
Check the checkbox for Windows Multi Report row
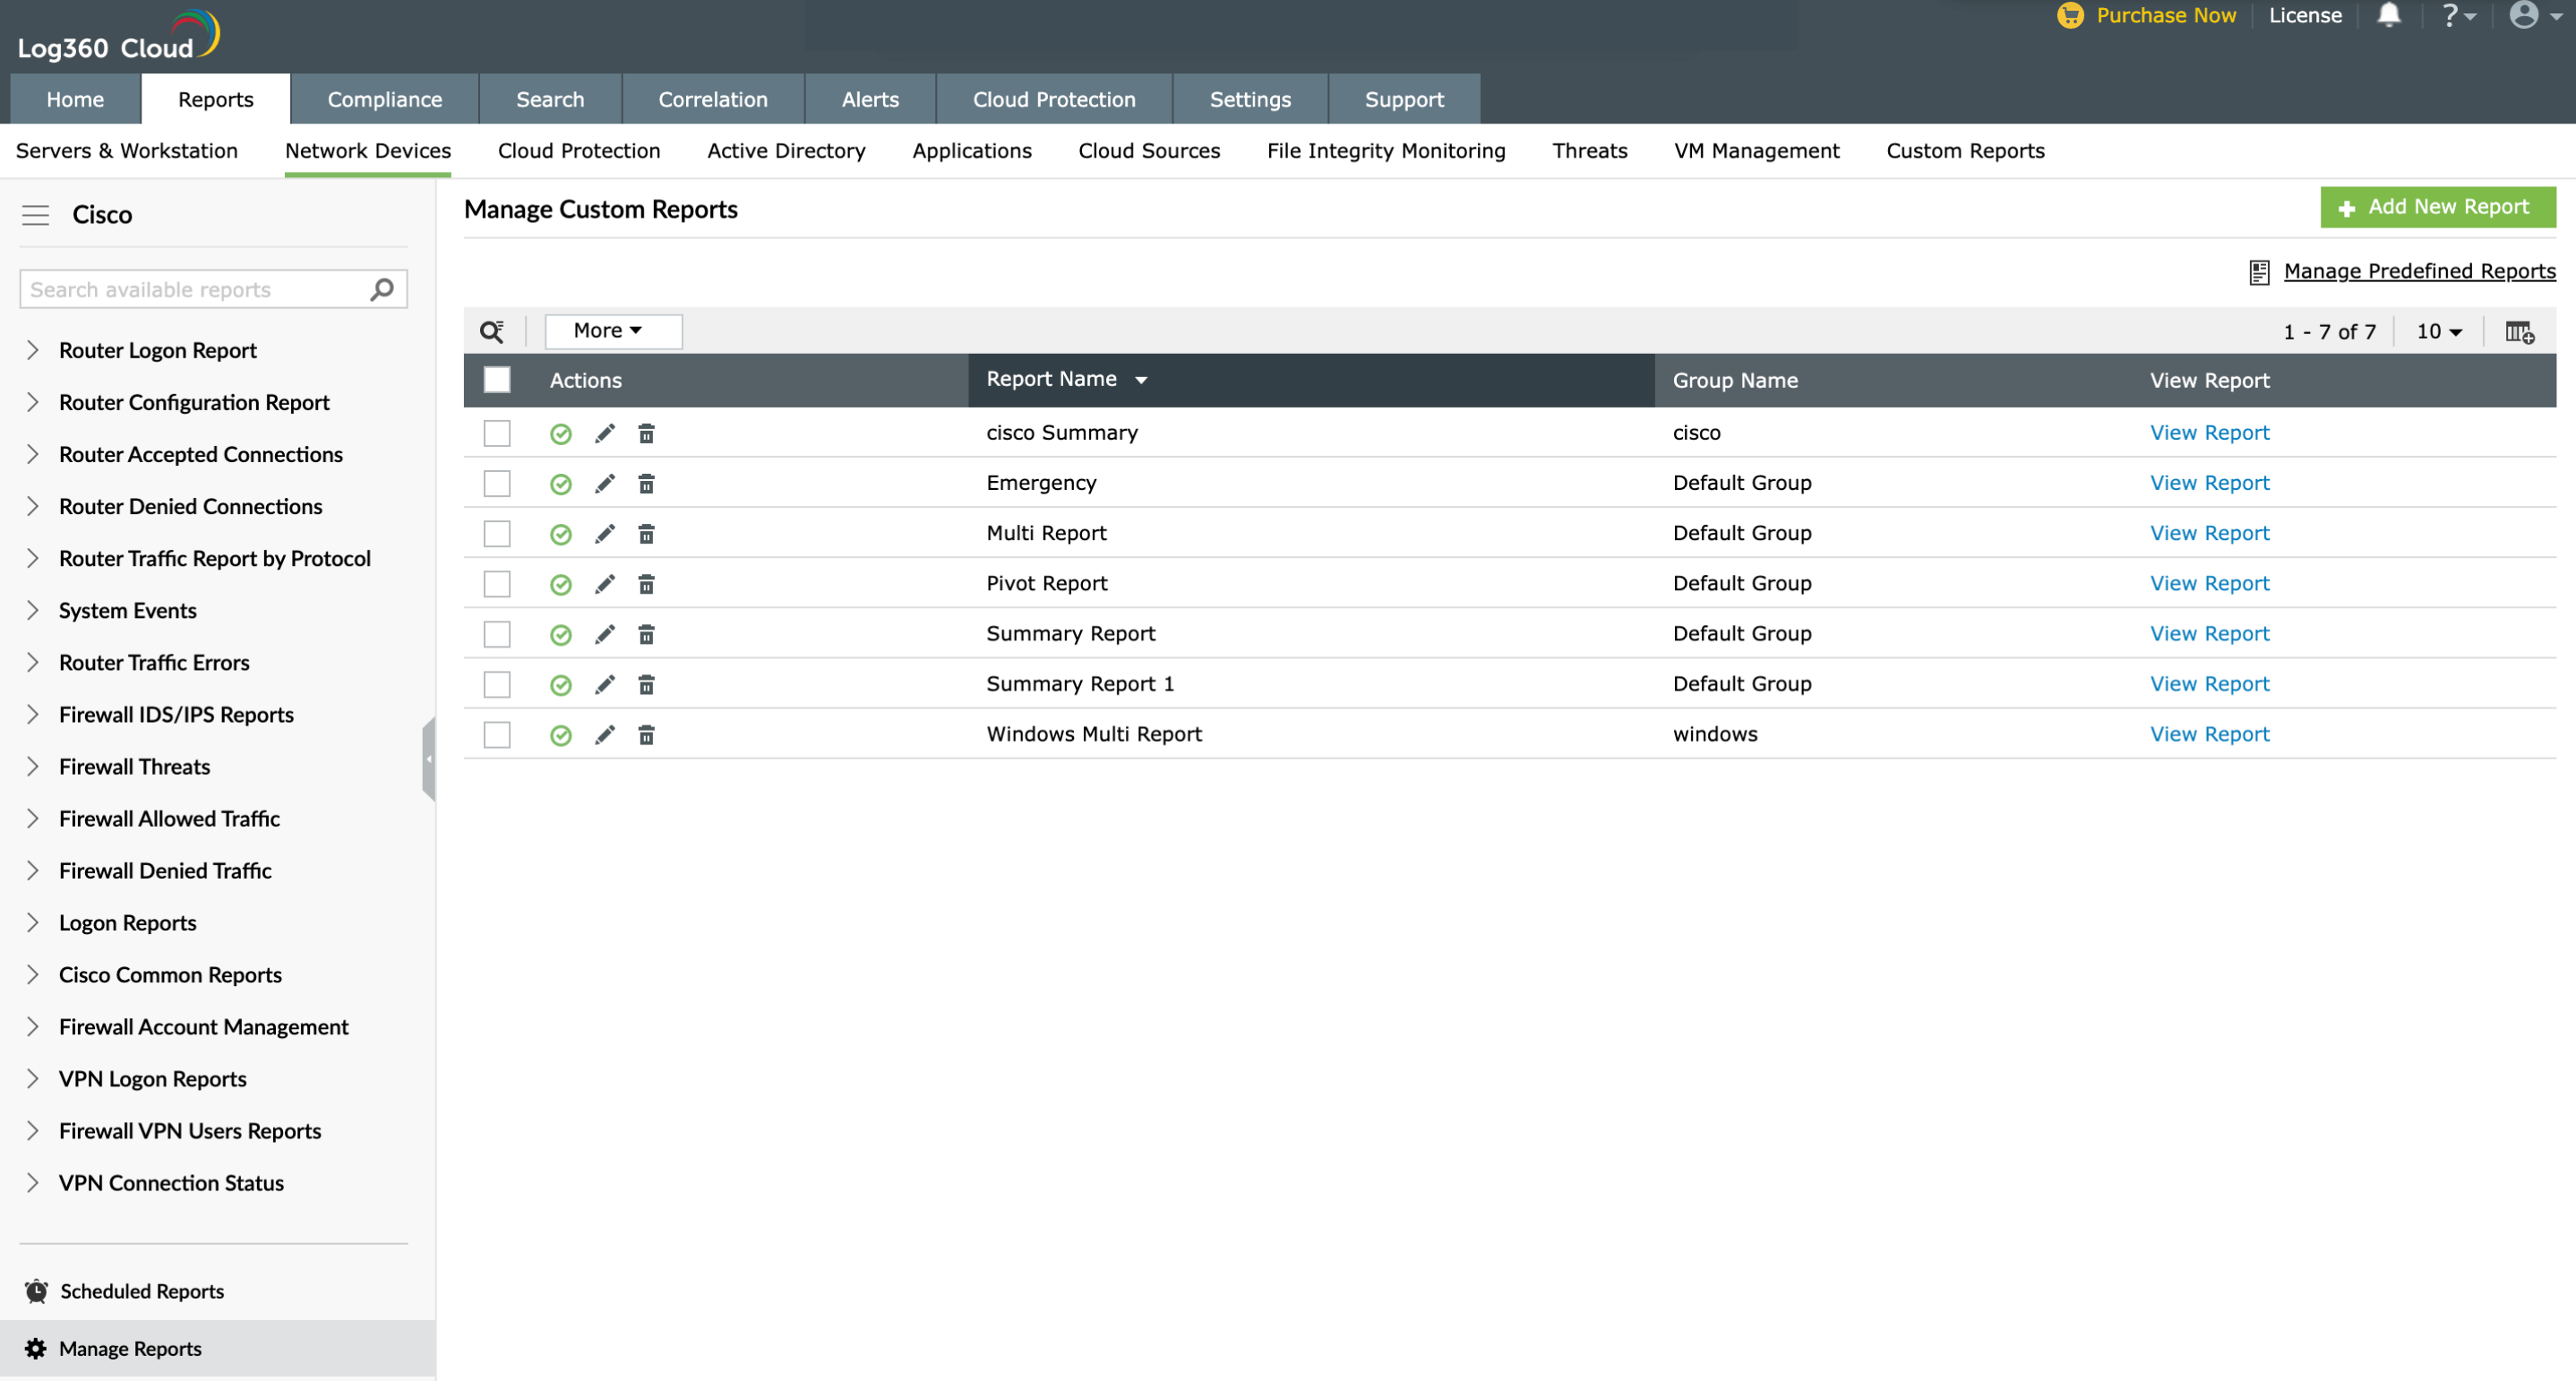coord(496,734)
